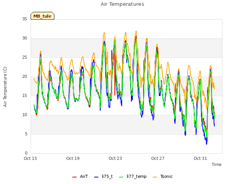Image resolution: width=245 pixels, height=184 pixels.
Task: Click the 10 y-axis tick label
Action: (x=24, y=115)
